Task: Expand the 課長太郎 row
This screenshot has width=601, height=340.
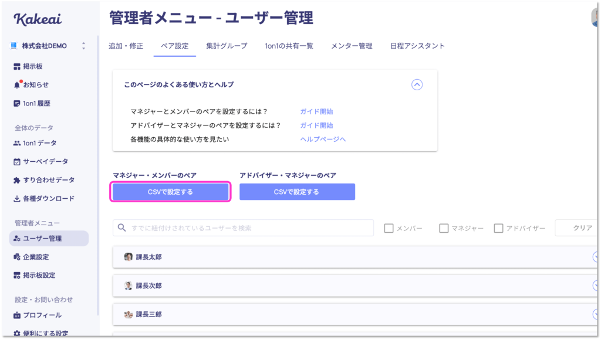Action: pyautogui.click(x=354, y=257)
